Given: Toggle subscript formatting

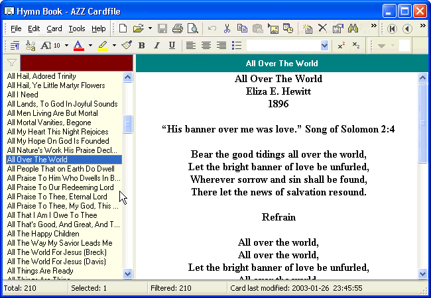Looking at the screenshot, I should (x=356, y=45).
